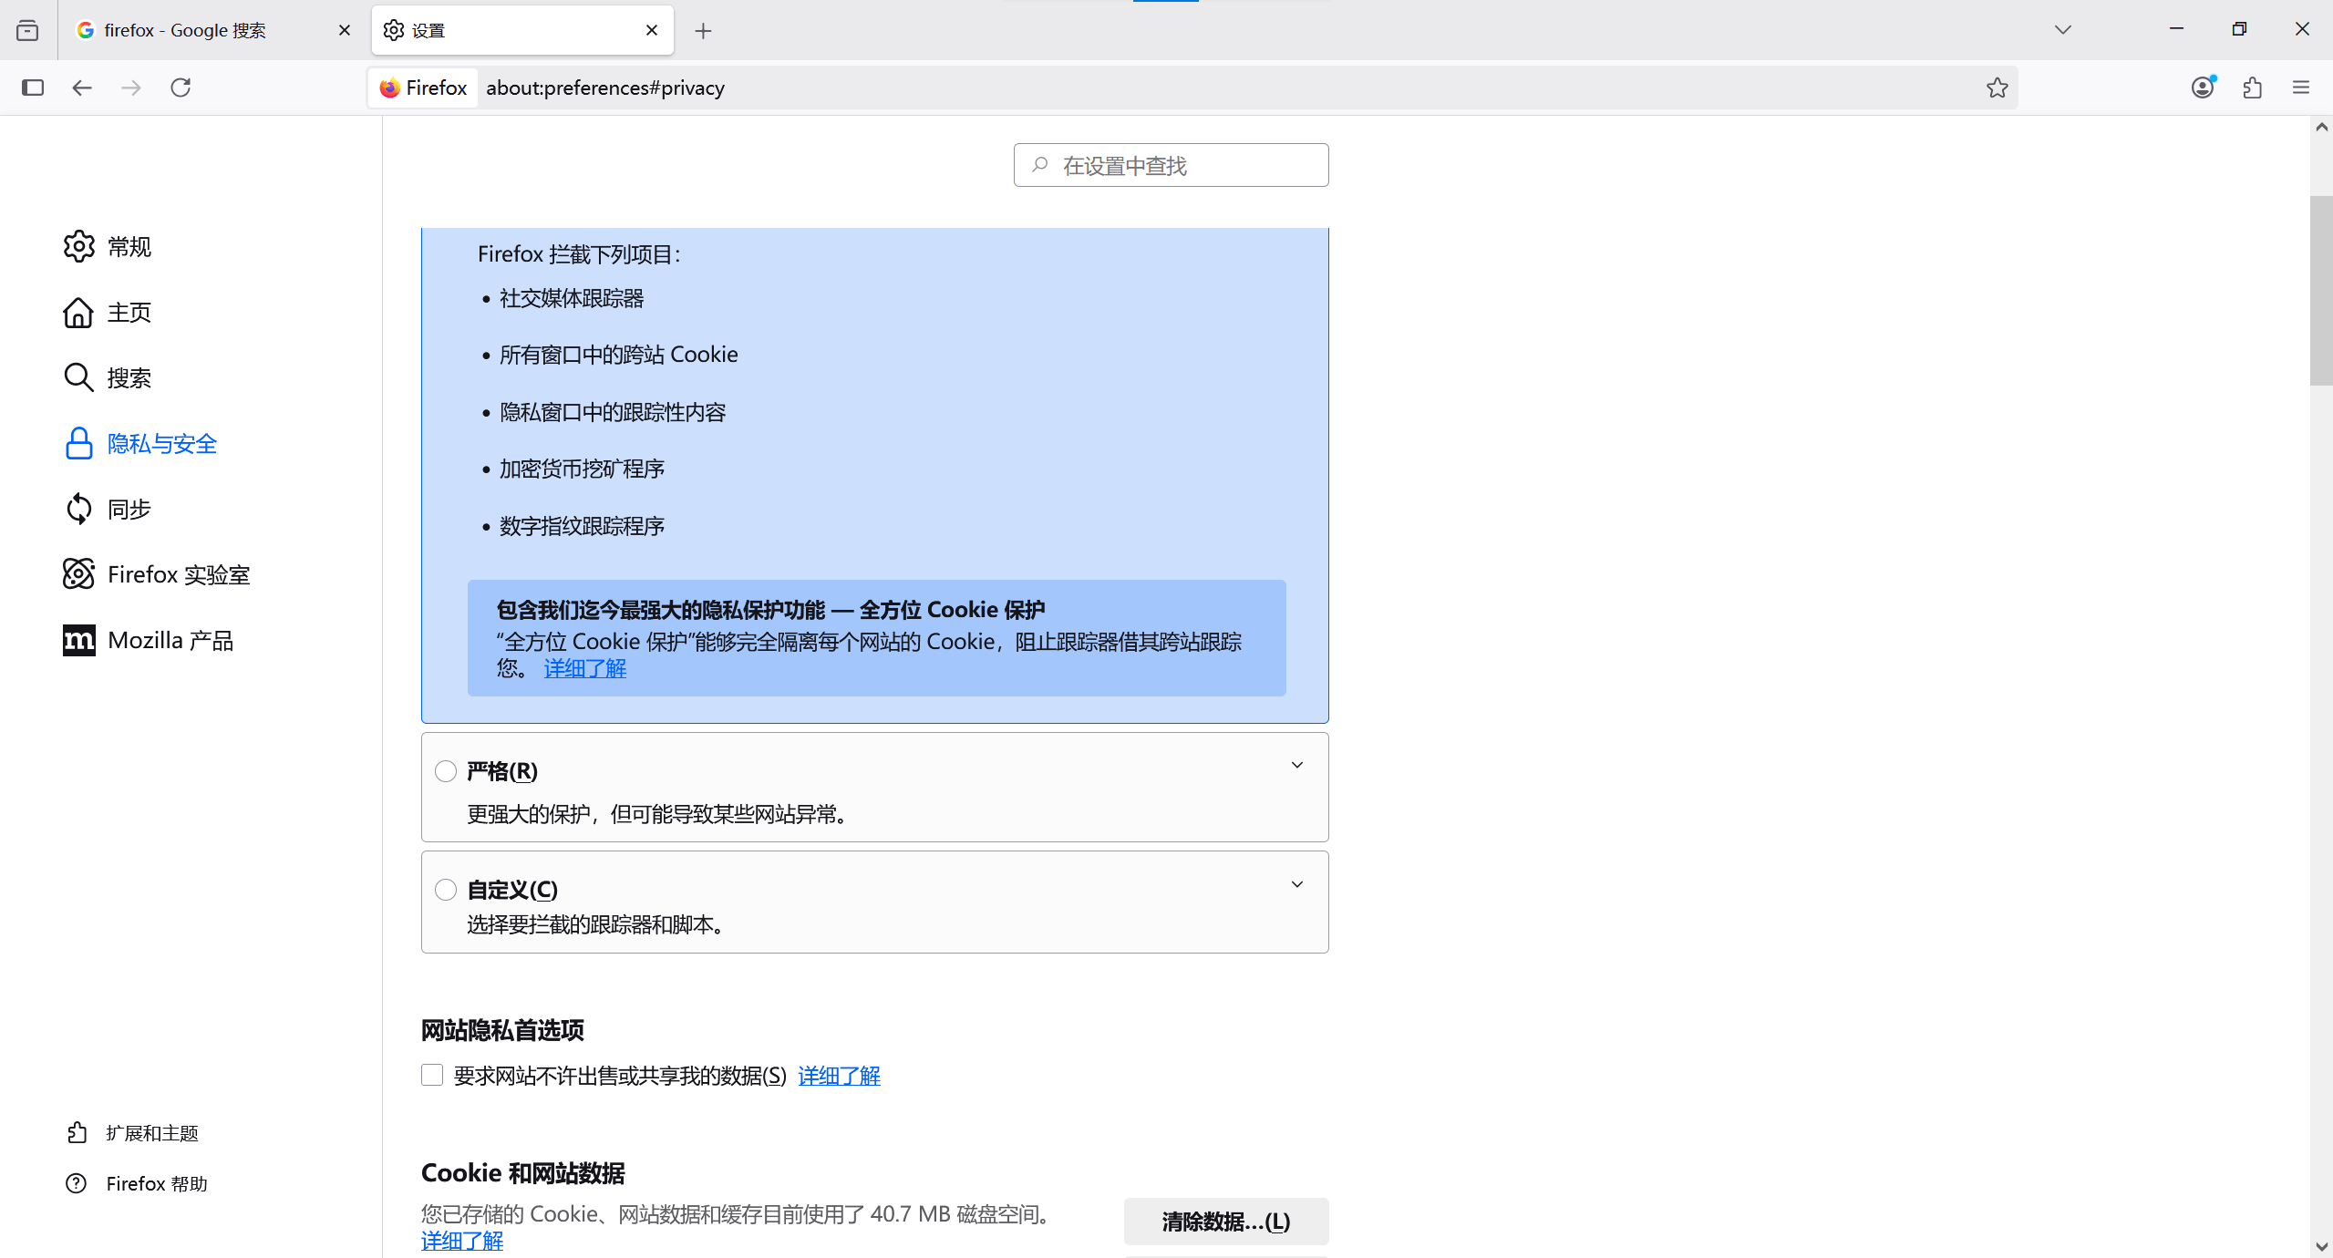This screenshot has width=2333, height=1258.
Task: Select the 严格(R) radio button
Action: tap(446, 771)
